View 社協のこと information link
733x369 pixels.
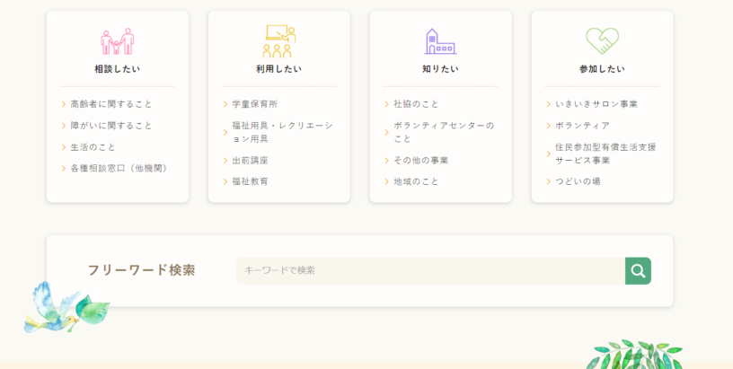pos(417,104)
